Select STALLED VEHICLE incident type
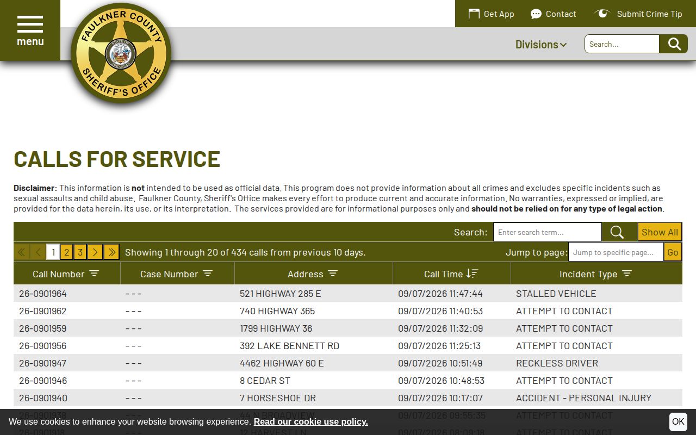The width and height of the screenshot is (696, 435). pyautogui.click(x=556, y=294)
